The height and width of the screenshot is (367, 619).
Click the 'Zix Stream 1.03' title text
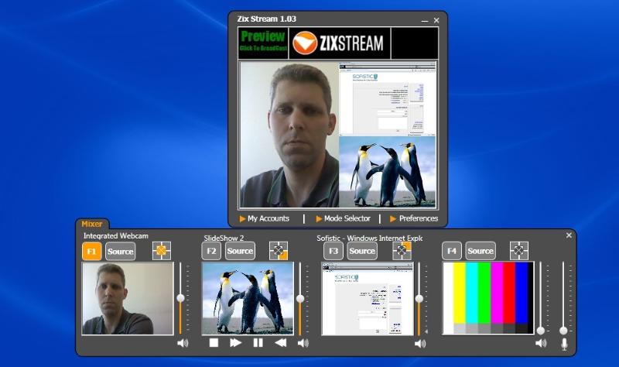pos(266,19)
